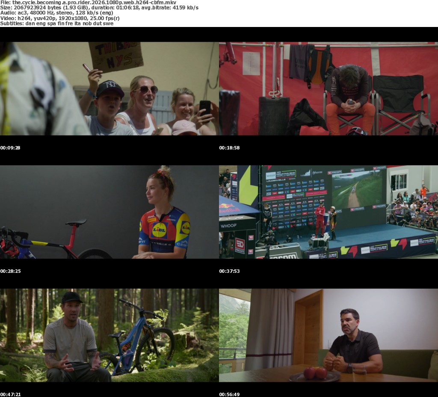This screenshot has width=438, height=397.
Task: Click the Subtitles language list line
Action: [56, 23]
